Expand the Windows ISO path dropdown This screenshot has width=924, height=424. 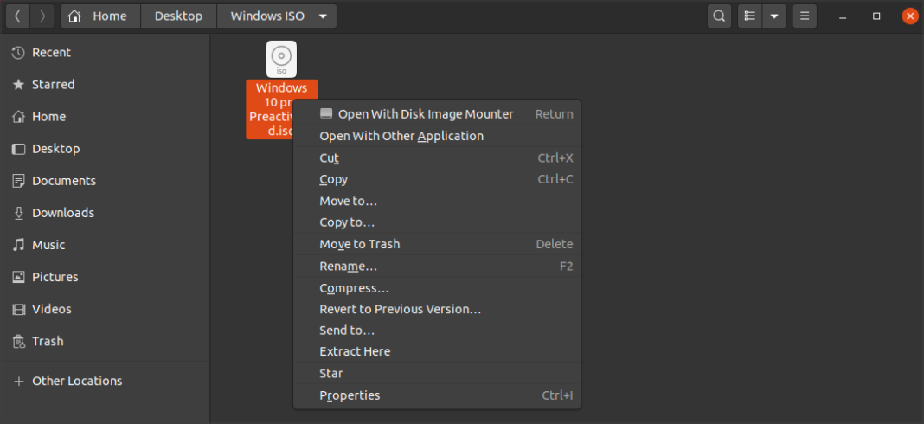point(323,16)
